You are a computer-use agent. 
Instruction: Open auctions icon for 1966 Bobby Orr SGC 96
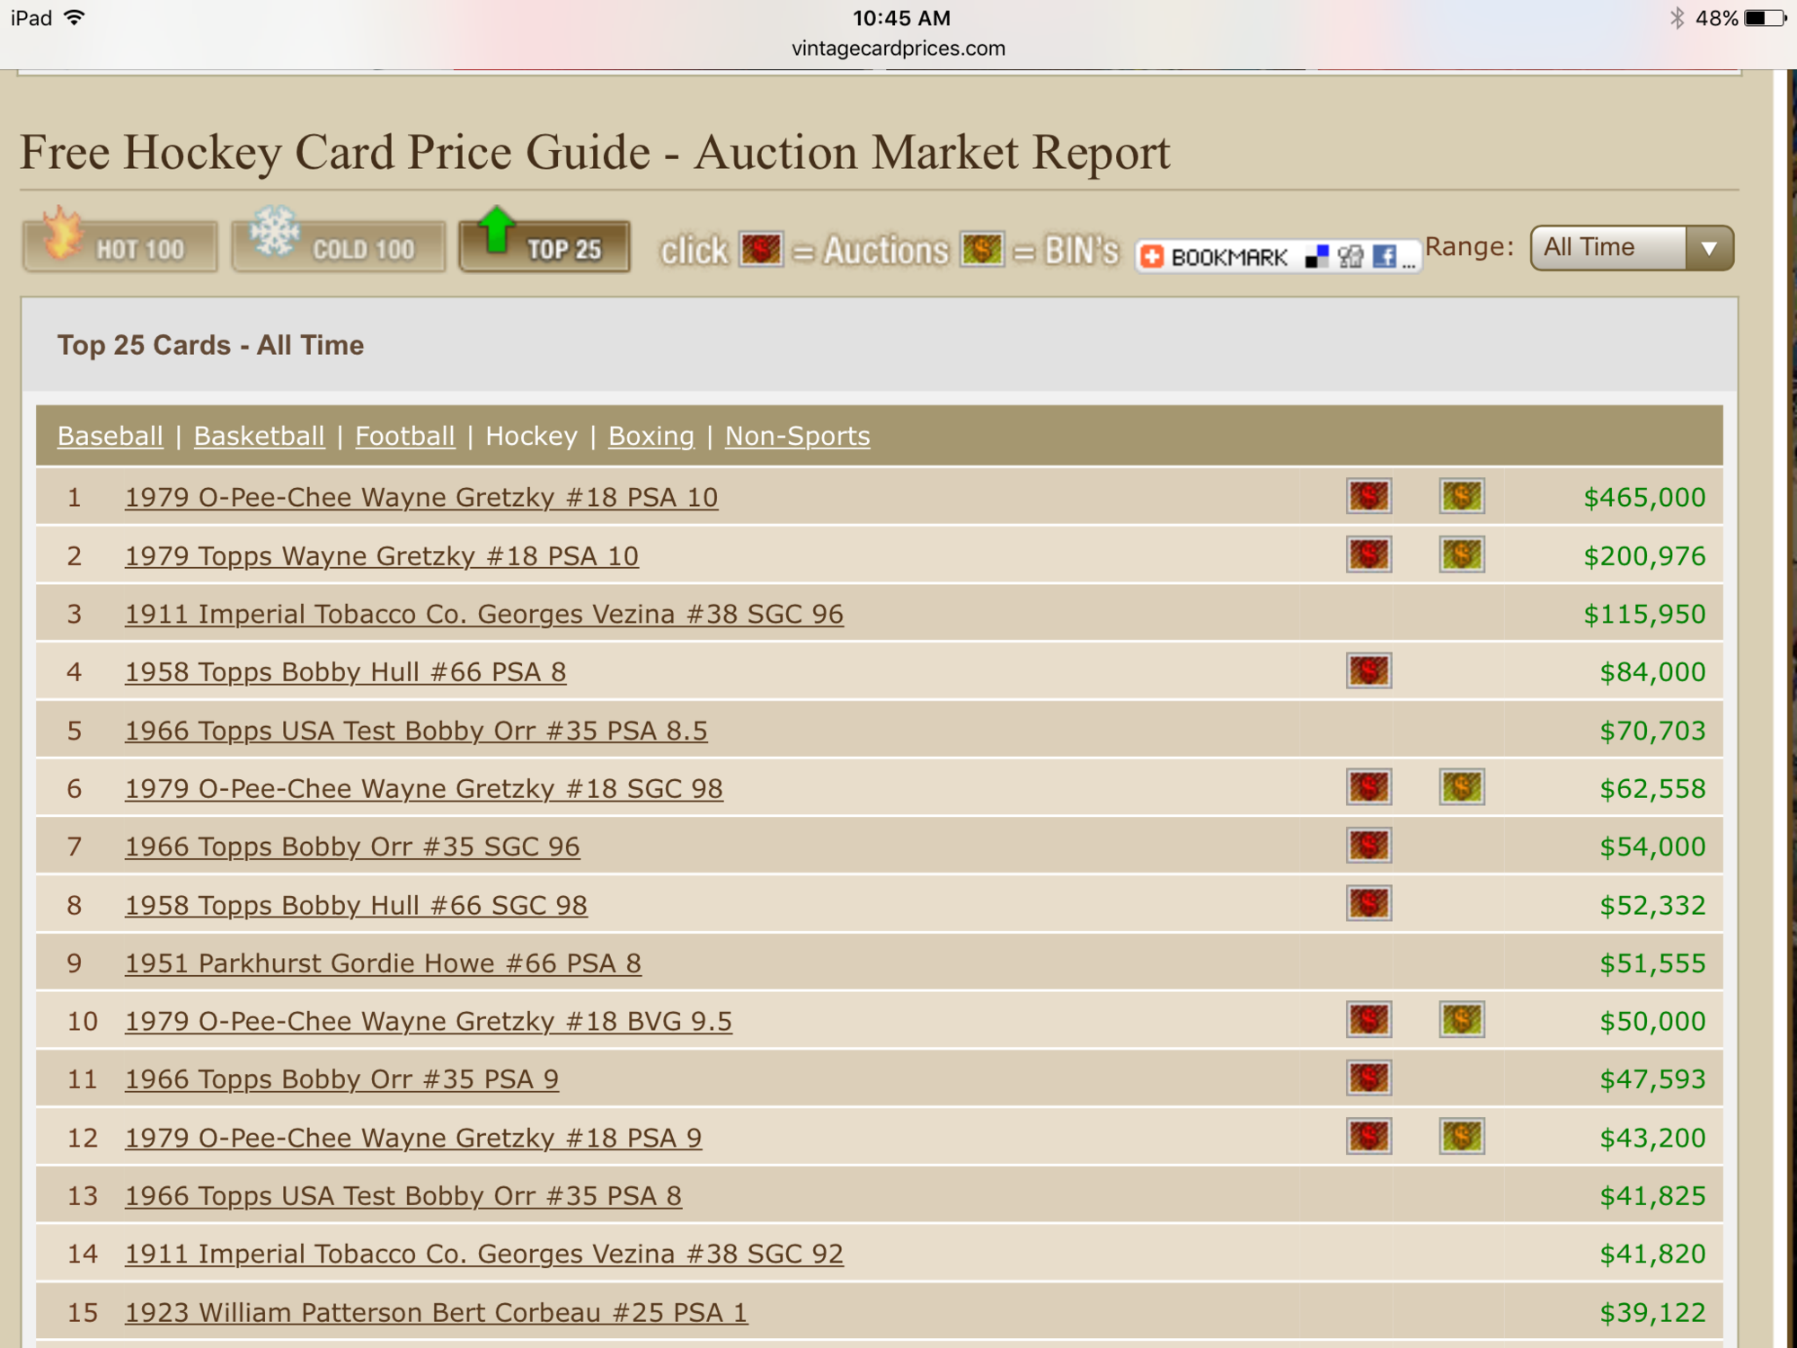pos(1368,846)
